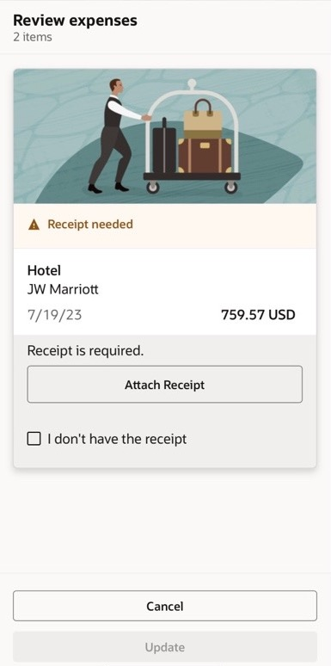Check "I don't have the receipt" box
This screenshot has height=666, width=331.
pyautogui.click(x=34, y=439)
